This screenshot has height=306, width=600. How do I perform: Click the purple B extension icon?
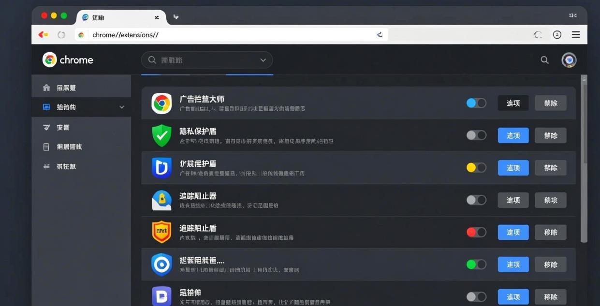coord(161,296)
